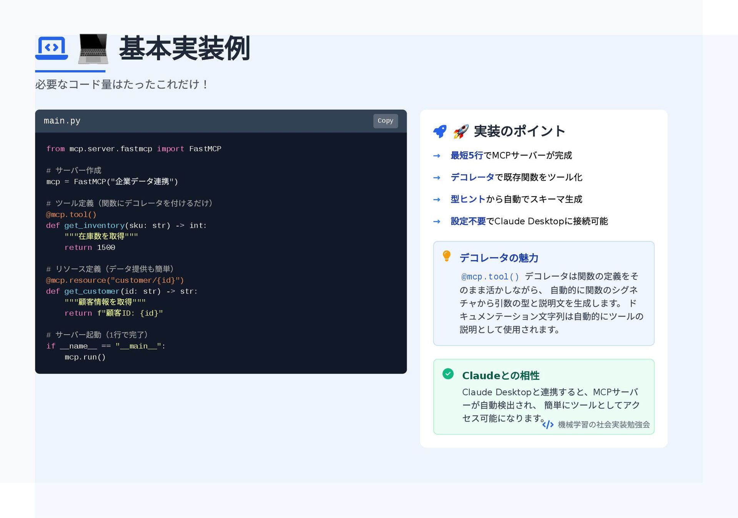Click the Copy button on main.py
738x518 pixels.
click(x=385, y=121)
